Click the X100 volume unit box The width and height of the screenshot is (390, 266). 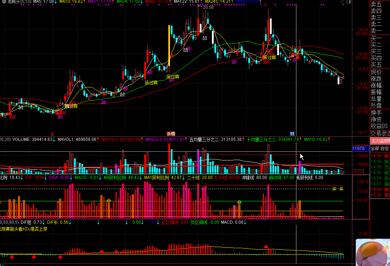358,172
